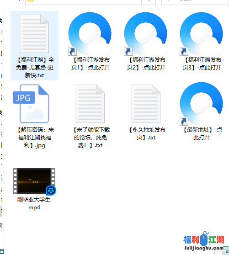The image size is (229, 255).
Task: Select the 永久地址发布页.txt document icon
Action: pyautogui.click(x=146, y=104)
